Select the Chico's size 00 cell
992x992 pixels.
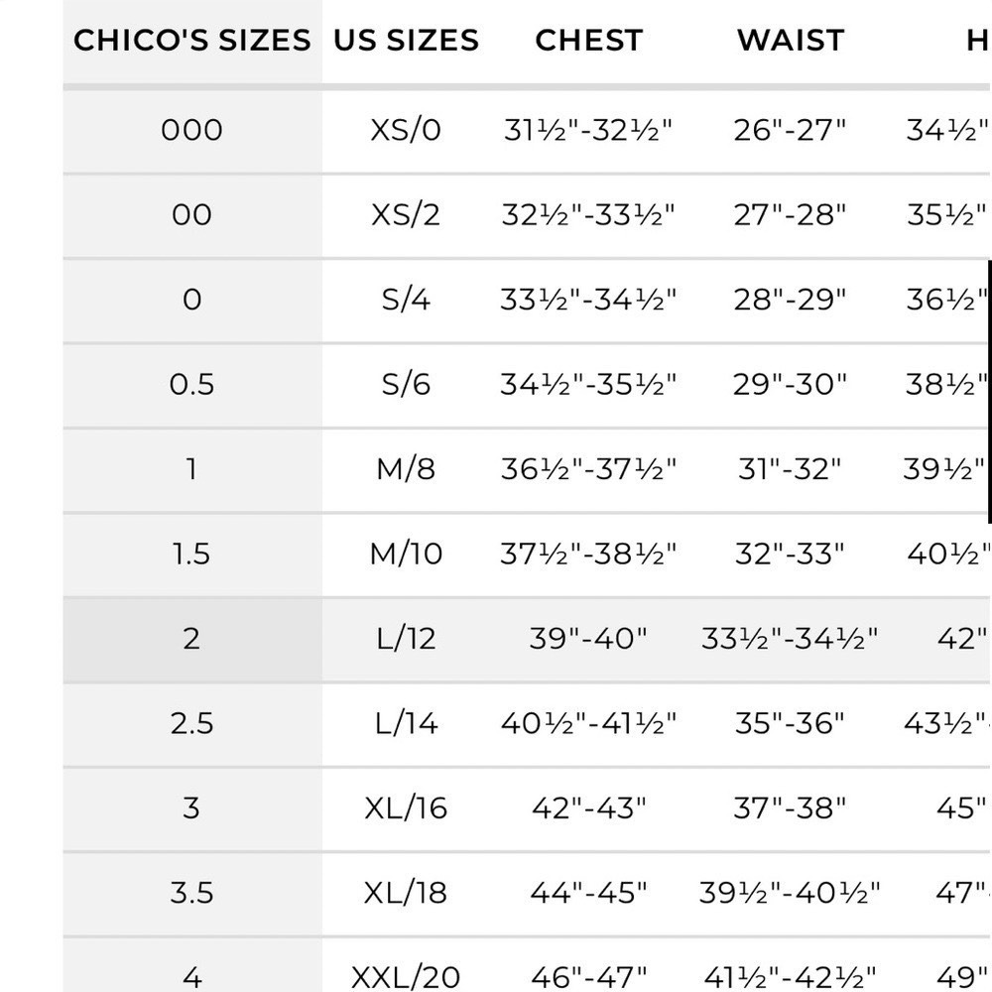point(192,215)
